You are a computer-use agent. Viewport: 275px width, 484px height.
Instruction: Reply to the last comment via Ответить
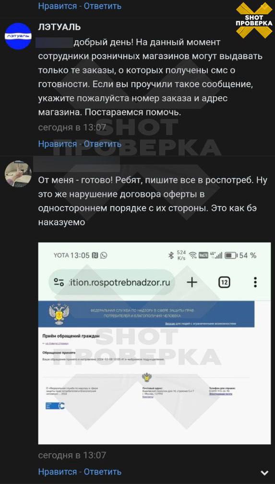point(103,472)
